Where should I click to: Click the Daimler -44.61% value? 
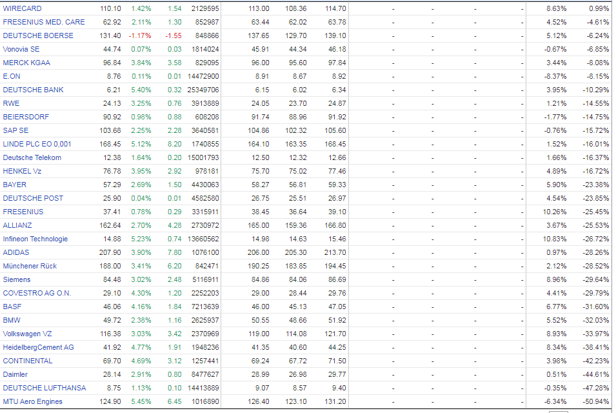click(595, 374)
